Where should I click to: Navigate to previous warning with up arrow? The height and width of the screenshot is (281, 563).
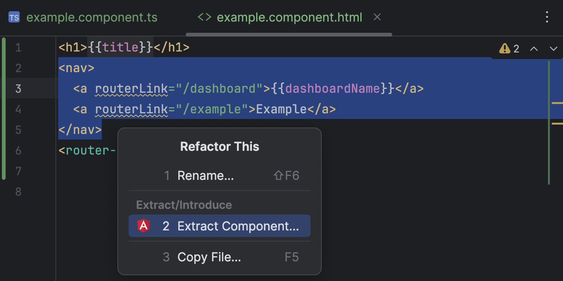point(534,48)
